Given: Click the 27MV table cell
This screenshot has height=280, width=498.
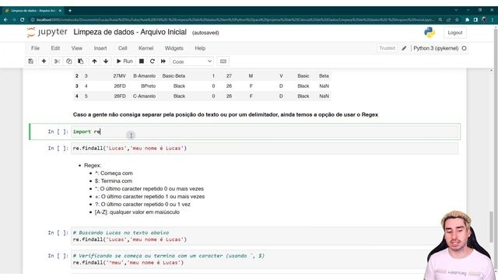Looking at the screenshot, I should tap(119, 76).
